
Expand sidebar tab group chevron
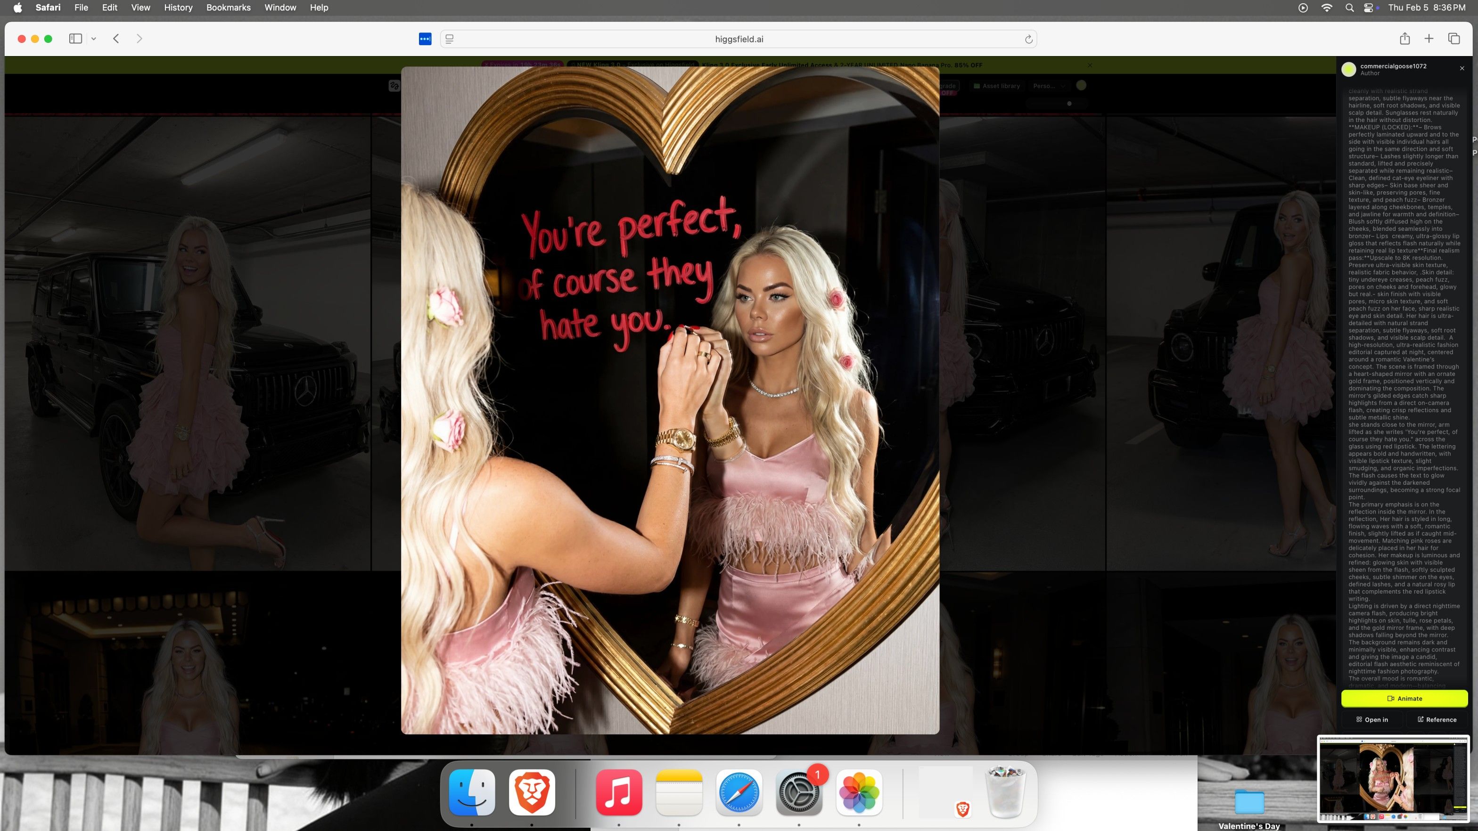coord(93,39)
